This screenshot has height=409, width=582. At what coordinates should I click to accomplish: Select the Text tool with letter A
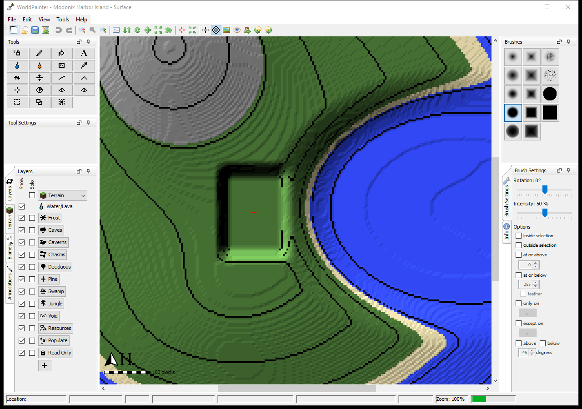click(x=84, y=53)
